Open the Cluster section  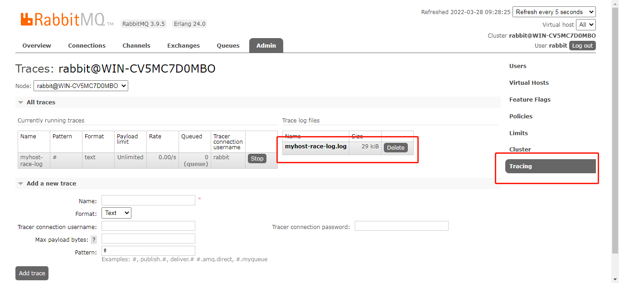[520, 149]
